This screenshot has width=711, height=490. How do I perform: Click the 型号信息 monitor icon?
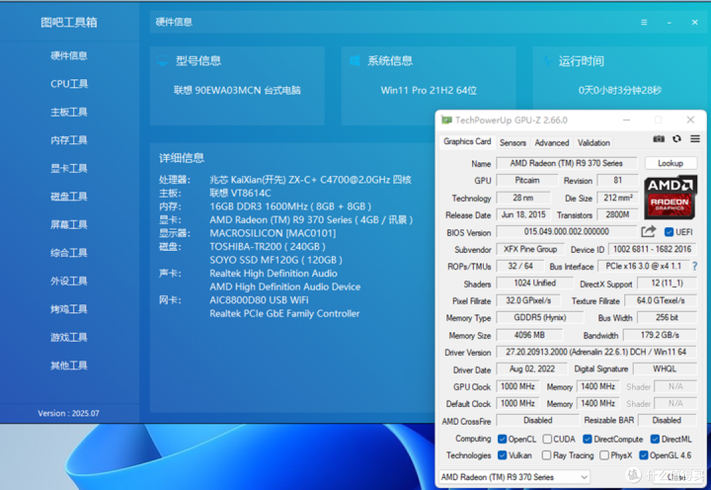coord(163,61)
